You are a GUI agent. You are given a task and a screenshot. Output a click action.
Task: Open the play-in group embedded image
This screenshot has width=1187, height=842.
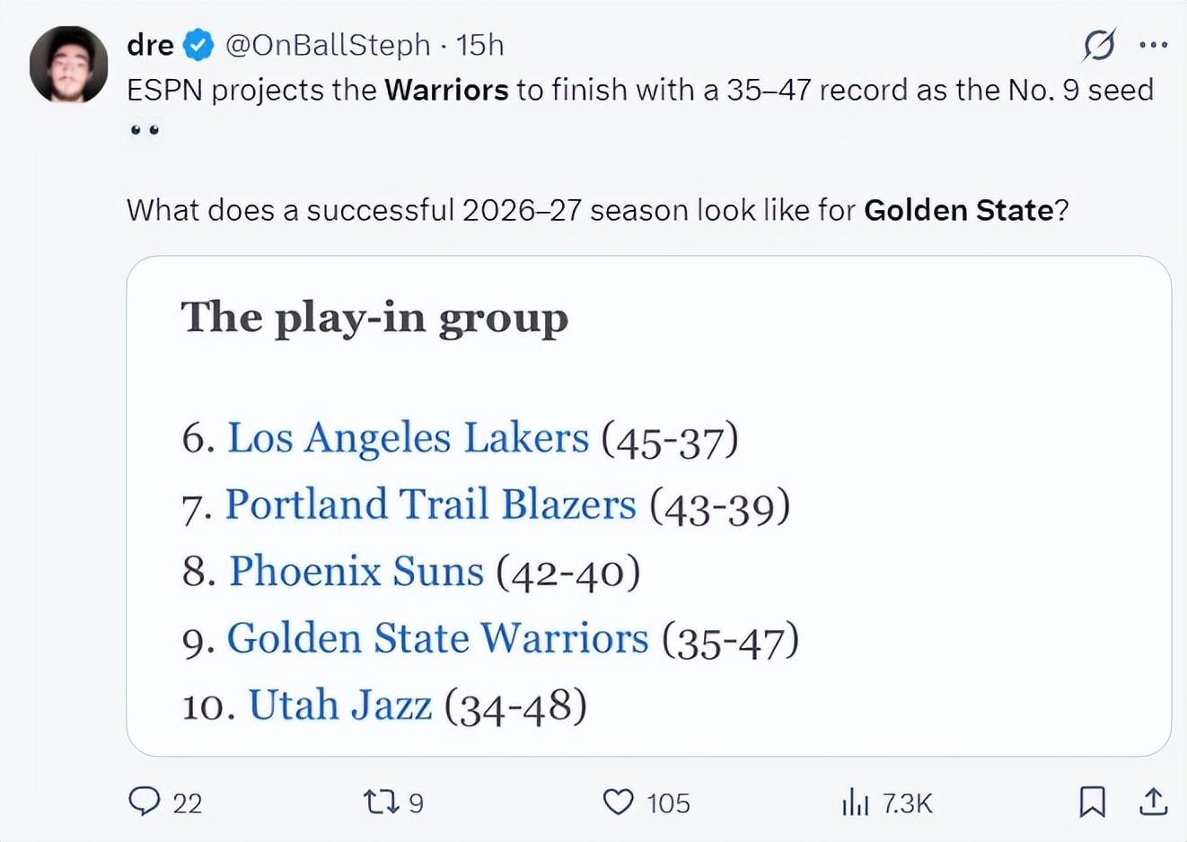click(x=648, y=506)
